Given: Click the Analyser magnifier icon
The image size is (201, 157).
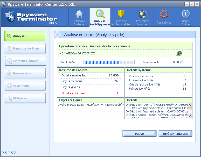Looking at the screenshot, I should 9,36.
